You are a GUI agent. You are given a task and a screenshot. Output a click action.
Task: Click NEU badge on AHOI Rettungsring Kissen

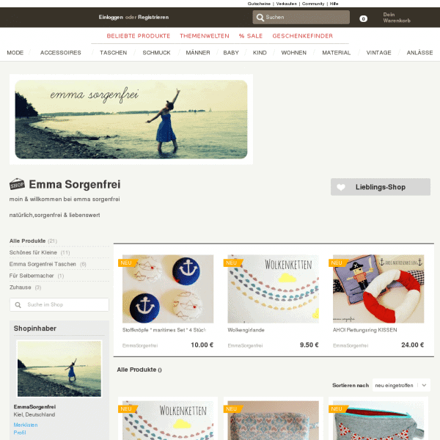pos(338,263)
